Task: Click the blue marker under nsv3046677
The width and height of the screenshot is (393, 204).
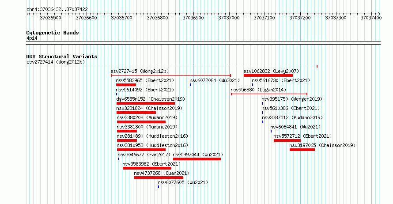Action: 118,159
